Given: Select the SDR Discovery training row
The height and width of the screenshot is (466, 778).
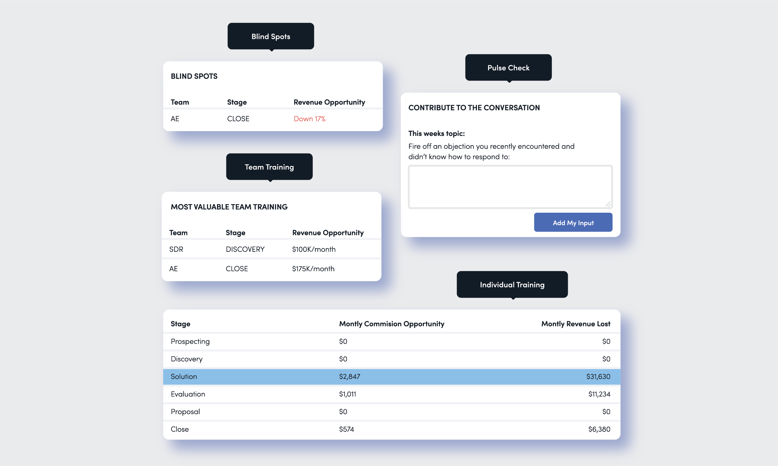Looking at the screenshot, I should pos(271,249).
